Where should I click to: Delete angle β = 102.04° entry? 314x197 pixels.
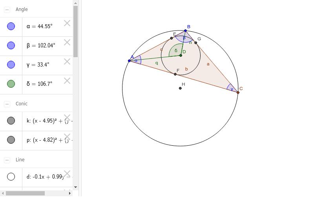point(67,42)
